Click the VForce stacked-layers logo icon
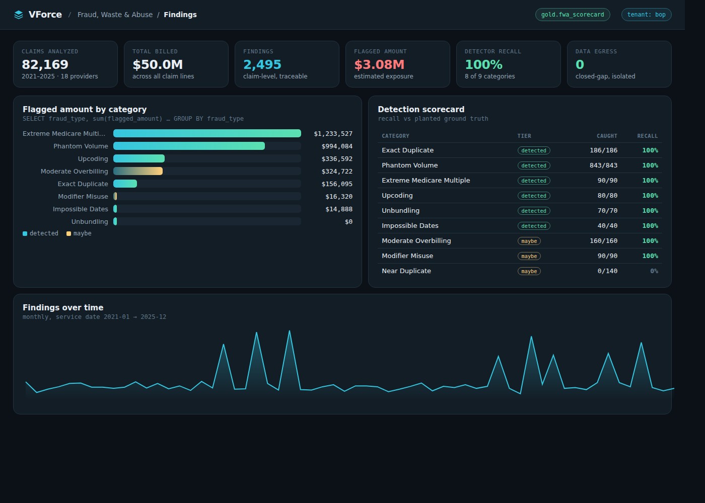Image resolution: width=705 pixels, height=503 pixels. pyautogui.click(x=19, y=15)
